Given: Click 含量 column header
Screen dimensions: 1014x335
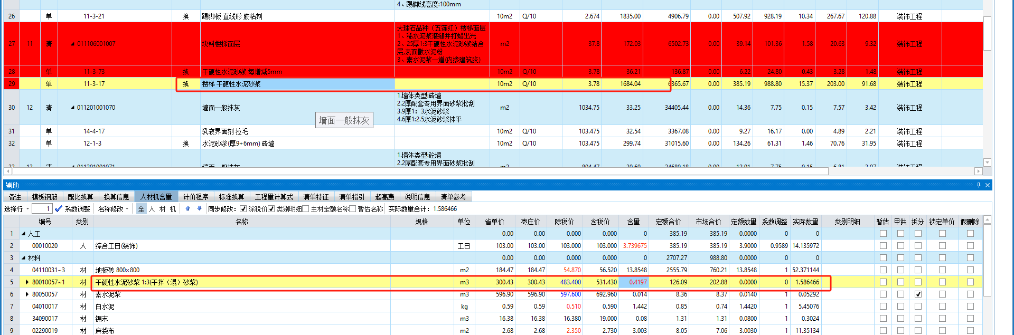Looking at the screenshot, I should coord(633,222).
